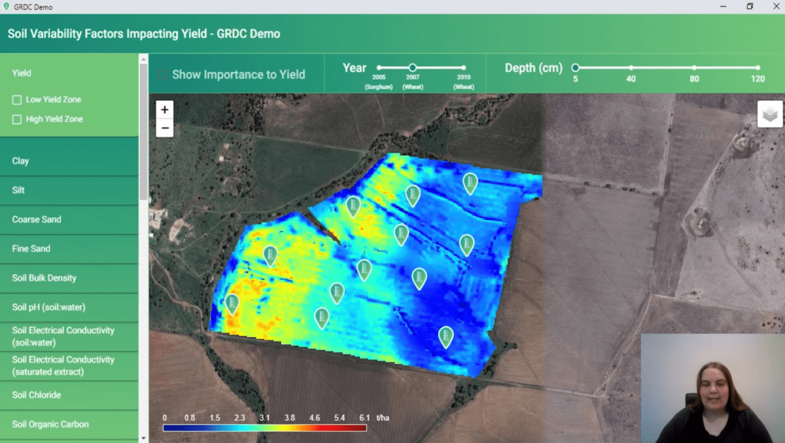Click the '3.1' legend value

[x=265, y=417]
